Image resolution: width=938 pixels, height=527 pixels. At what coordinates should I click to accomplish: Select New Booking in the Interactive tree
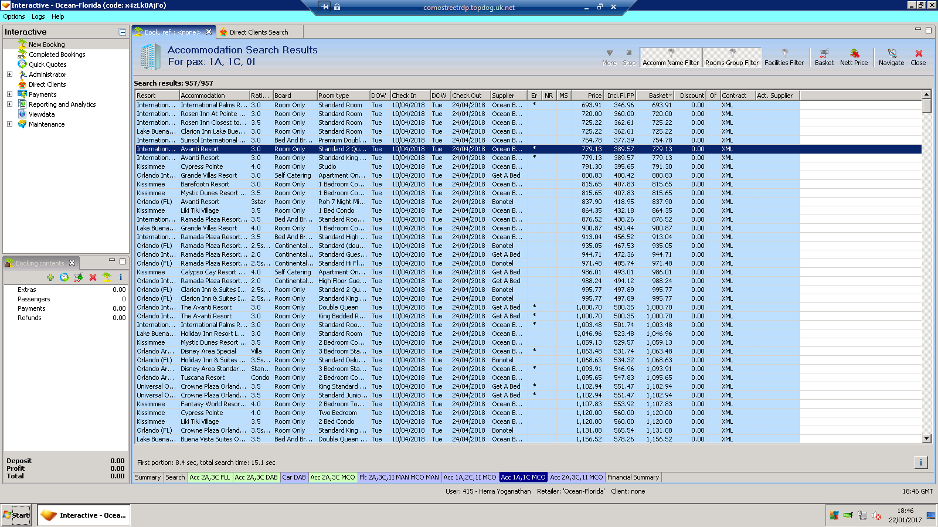pyautogui.click(x=47, y=45)
